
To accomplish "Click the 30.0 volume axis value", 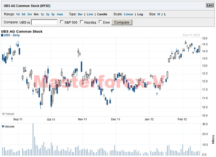I will (x=205, y=124).
